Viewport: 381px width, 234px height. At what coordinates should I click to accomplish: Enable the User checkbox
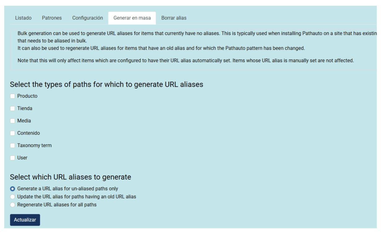[x=12, y=158]
